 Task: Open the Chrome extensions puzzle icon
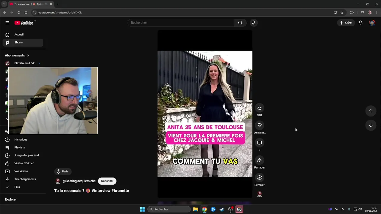(352, 12)
